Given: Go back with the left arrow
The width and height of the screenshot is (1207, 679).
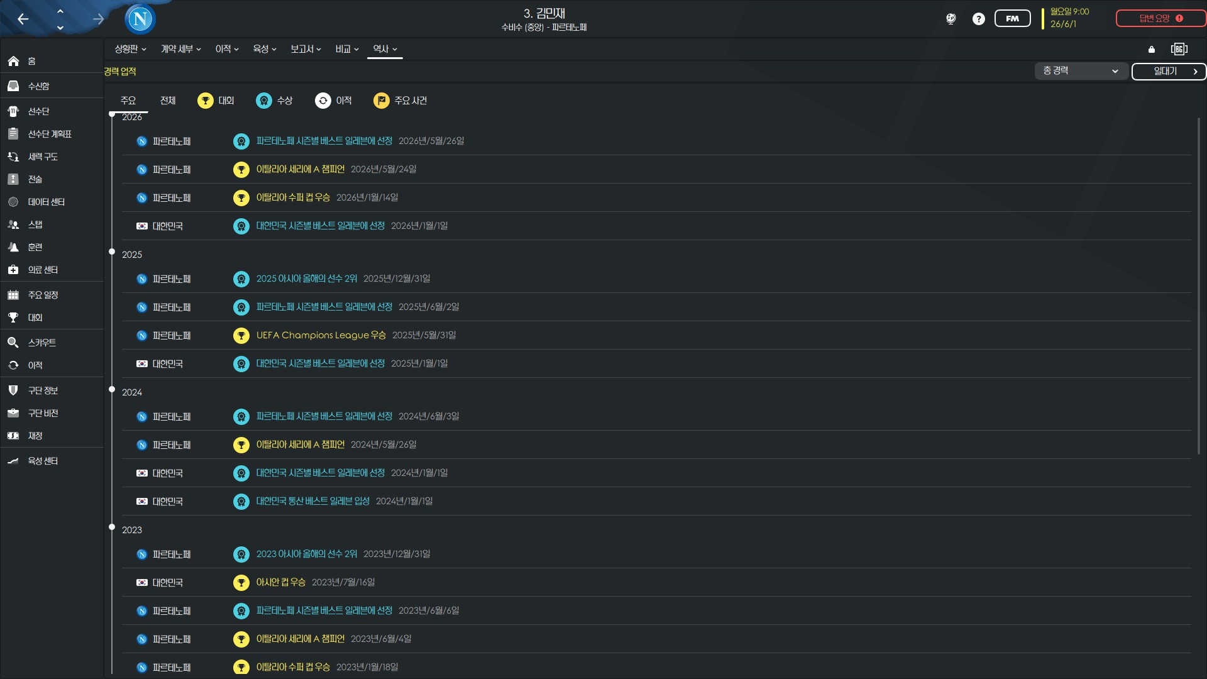Looking at the screenshot, I should point(23,19).
